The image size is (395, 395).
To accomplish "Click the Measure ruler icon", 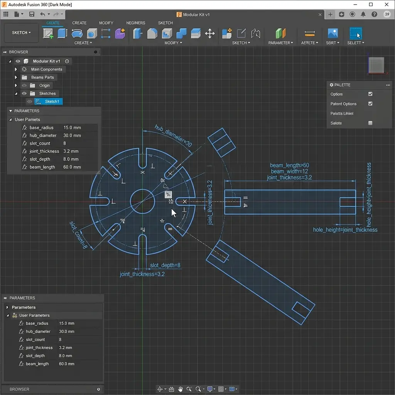I will (x=310, y=33).
